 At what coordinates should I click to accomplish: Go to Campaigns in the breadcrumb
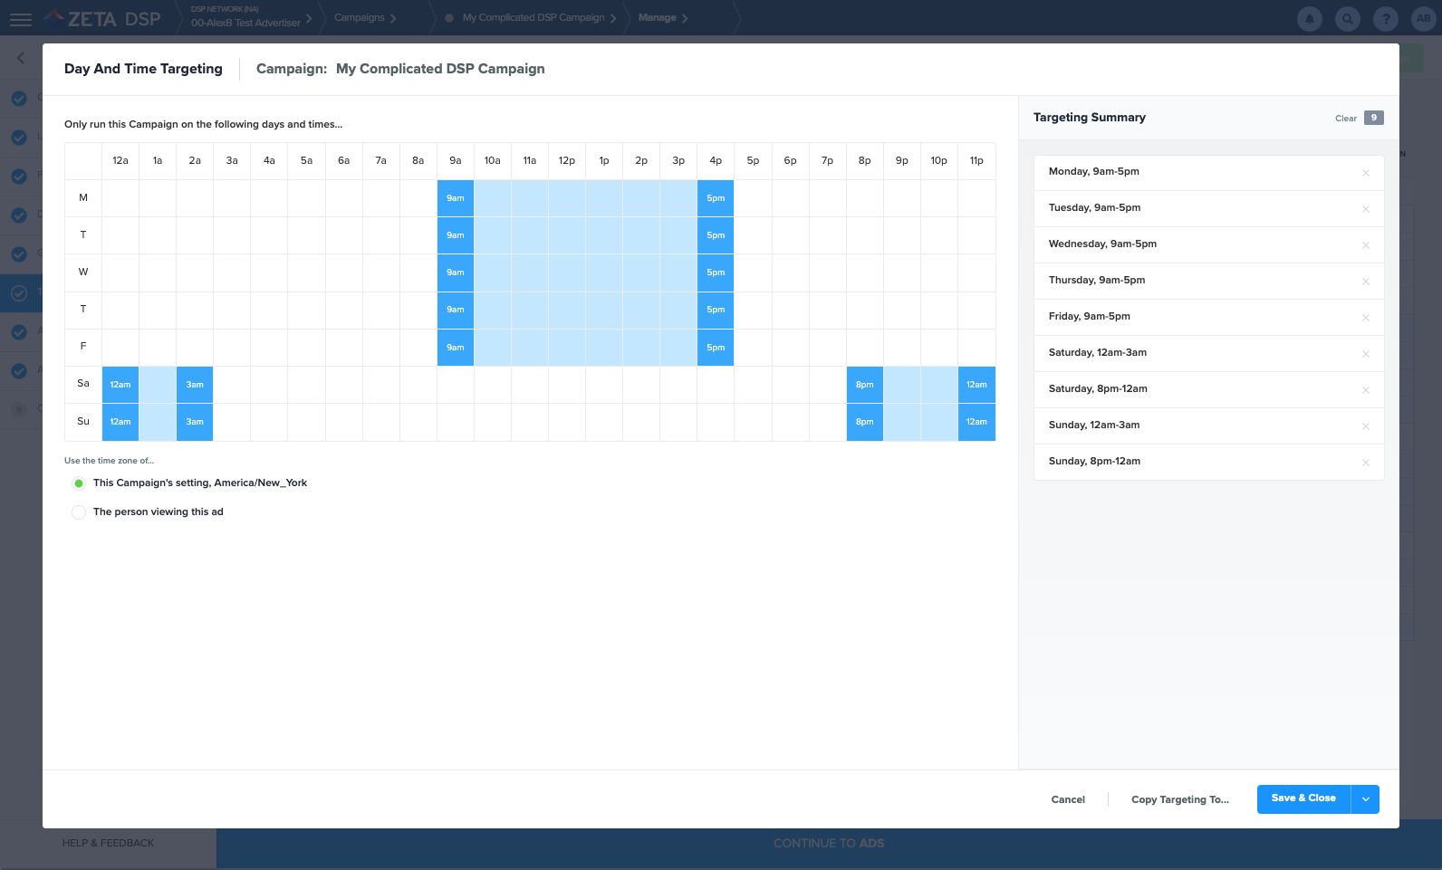pyautogui.click(x=360, y=18)
